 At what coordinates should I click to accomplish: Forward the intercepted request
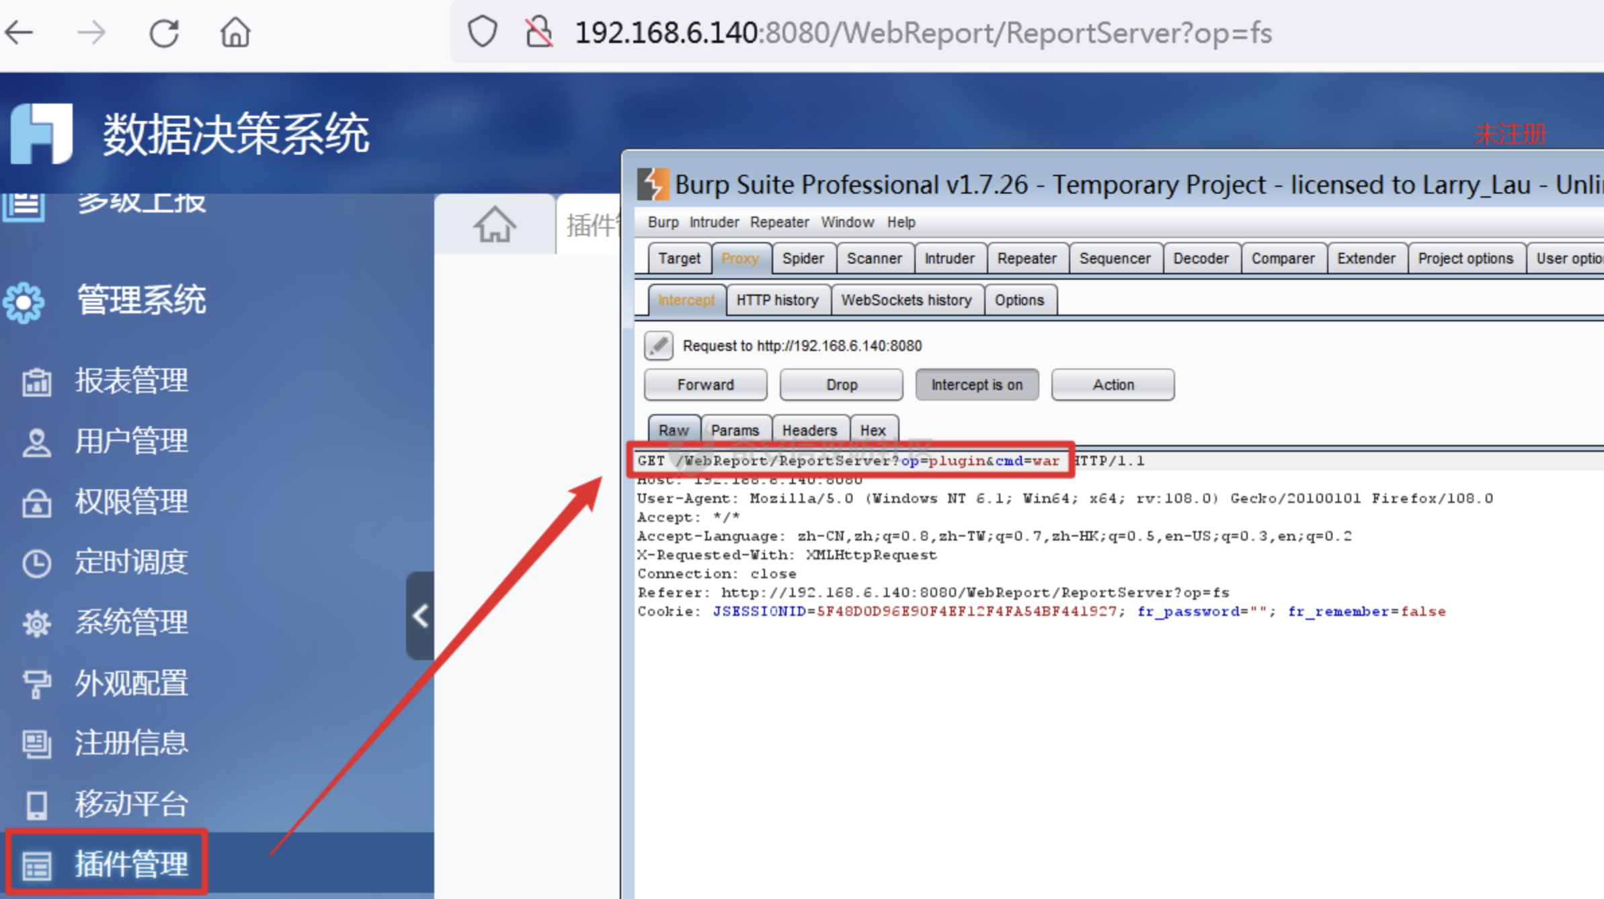[705, 385]
